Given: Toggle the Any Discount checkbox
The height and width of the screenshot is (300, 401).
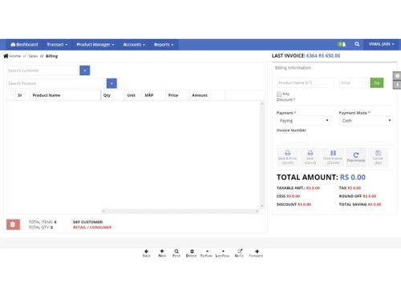Looking at the screenshot, I should (x=279, y=94).
